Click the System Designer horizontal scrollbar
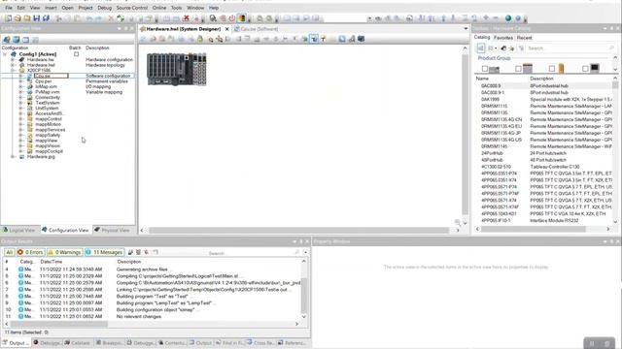The image size is (622, 349). 299,230
